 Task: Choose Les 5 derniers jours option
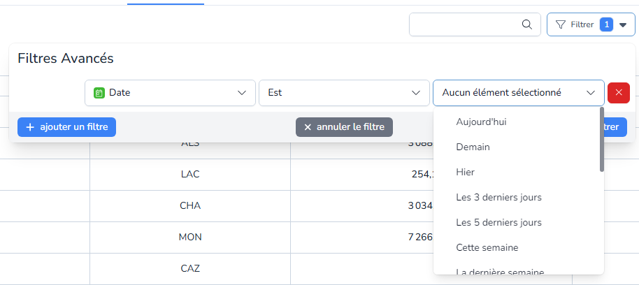tap(498, 222)
